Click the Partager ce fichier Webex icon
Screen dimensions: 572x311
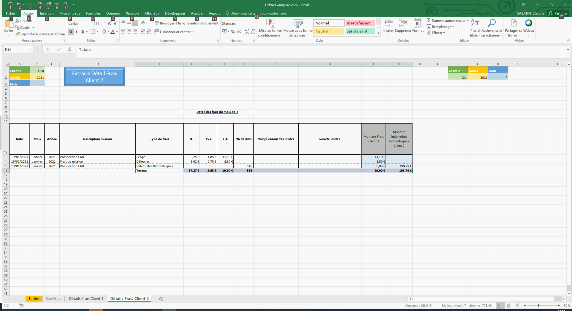[514, 23]
